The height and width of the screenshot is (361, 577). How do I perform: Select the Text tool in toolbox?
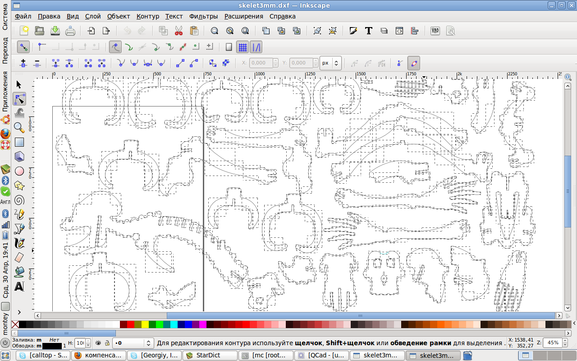pyautogui.click(x=19, y=287)
